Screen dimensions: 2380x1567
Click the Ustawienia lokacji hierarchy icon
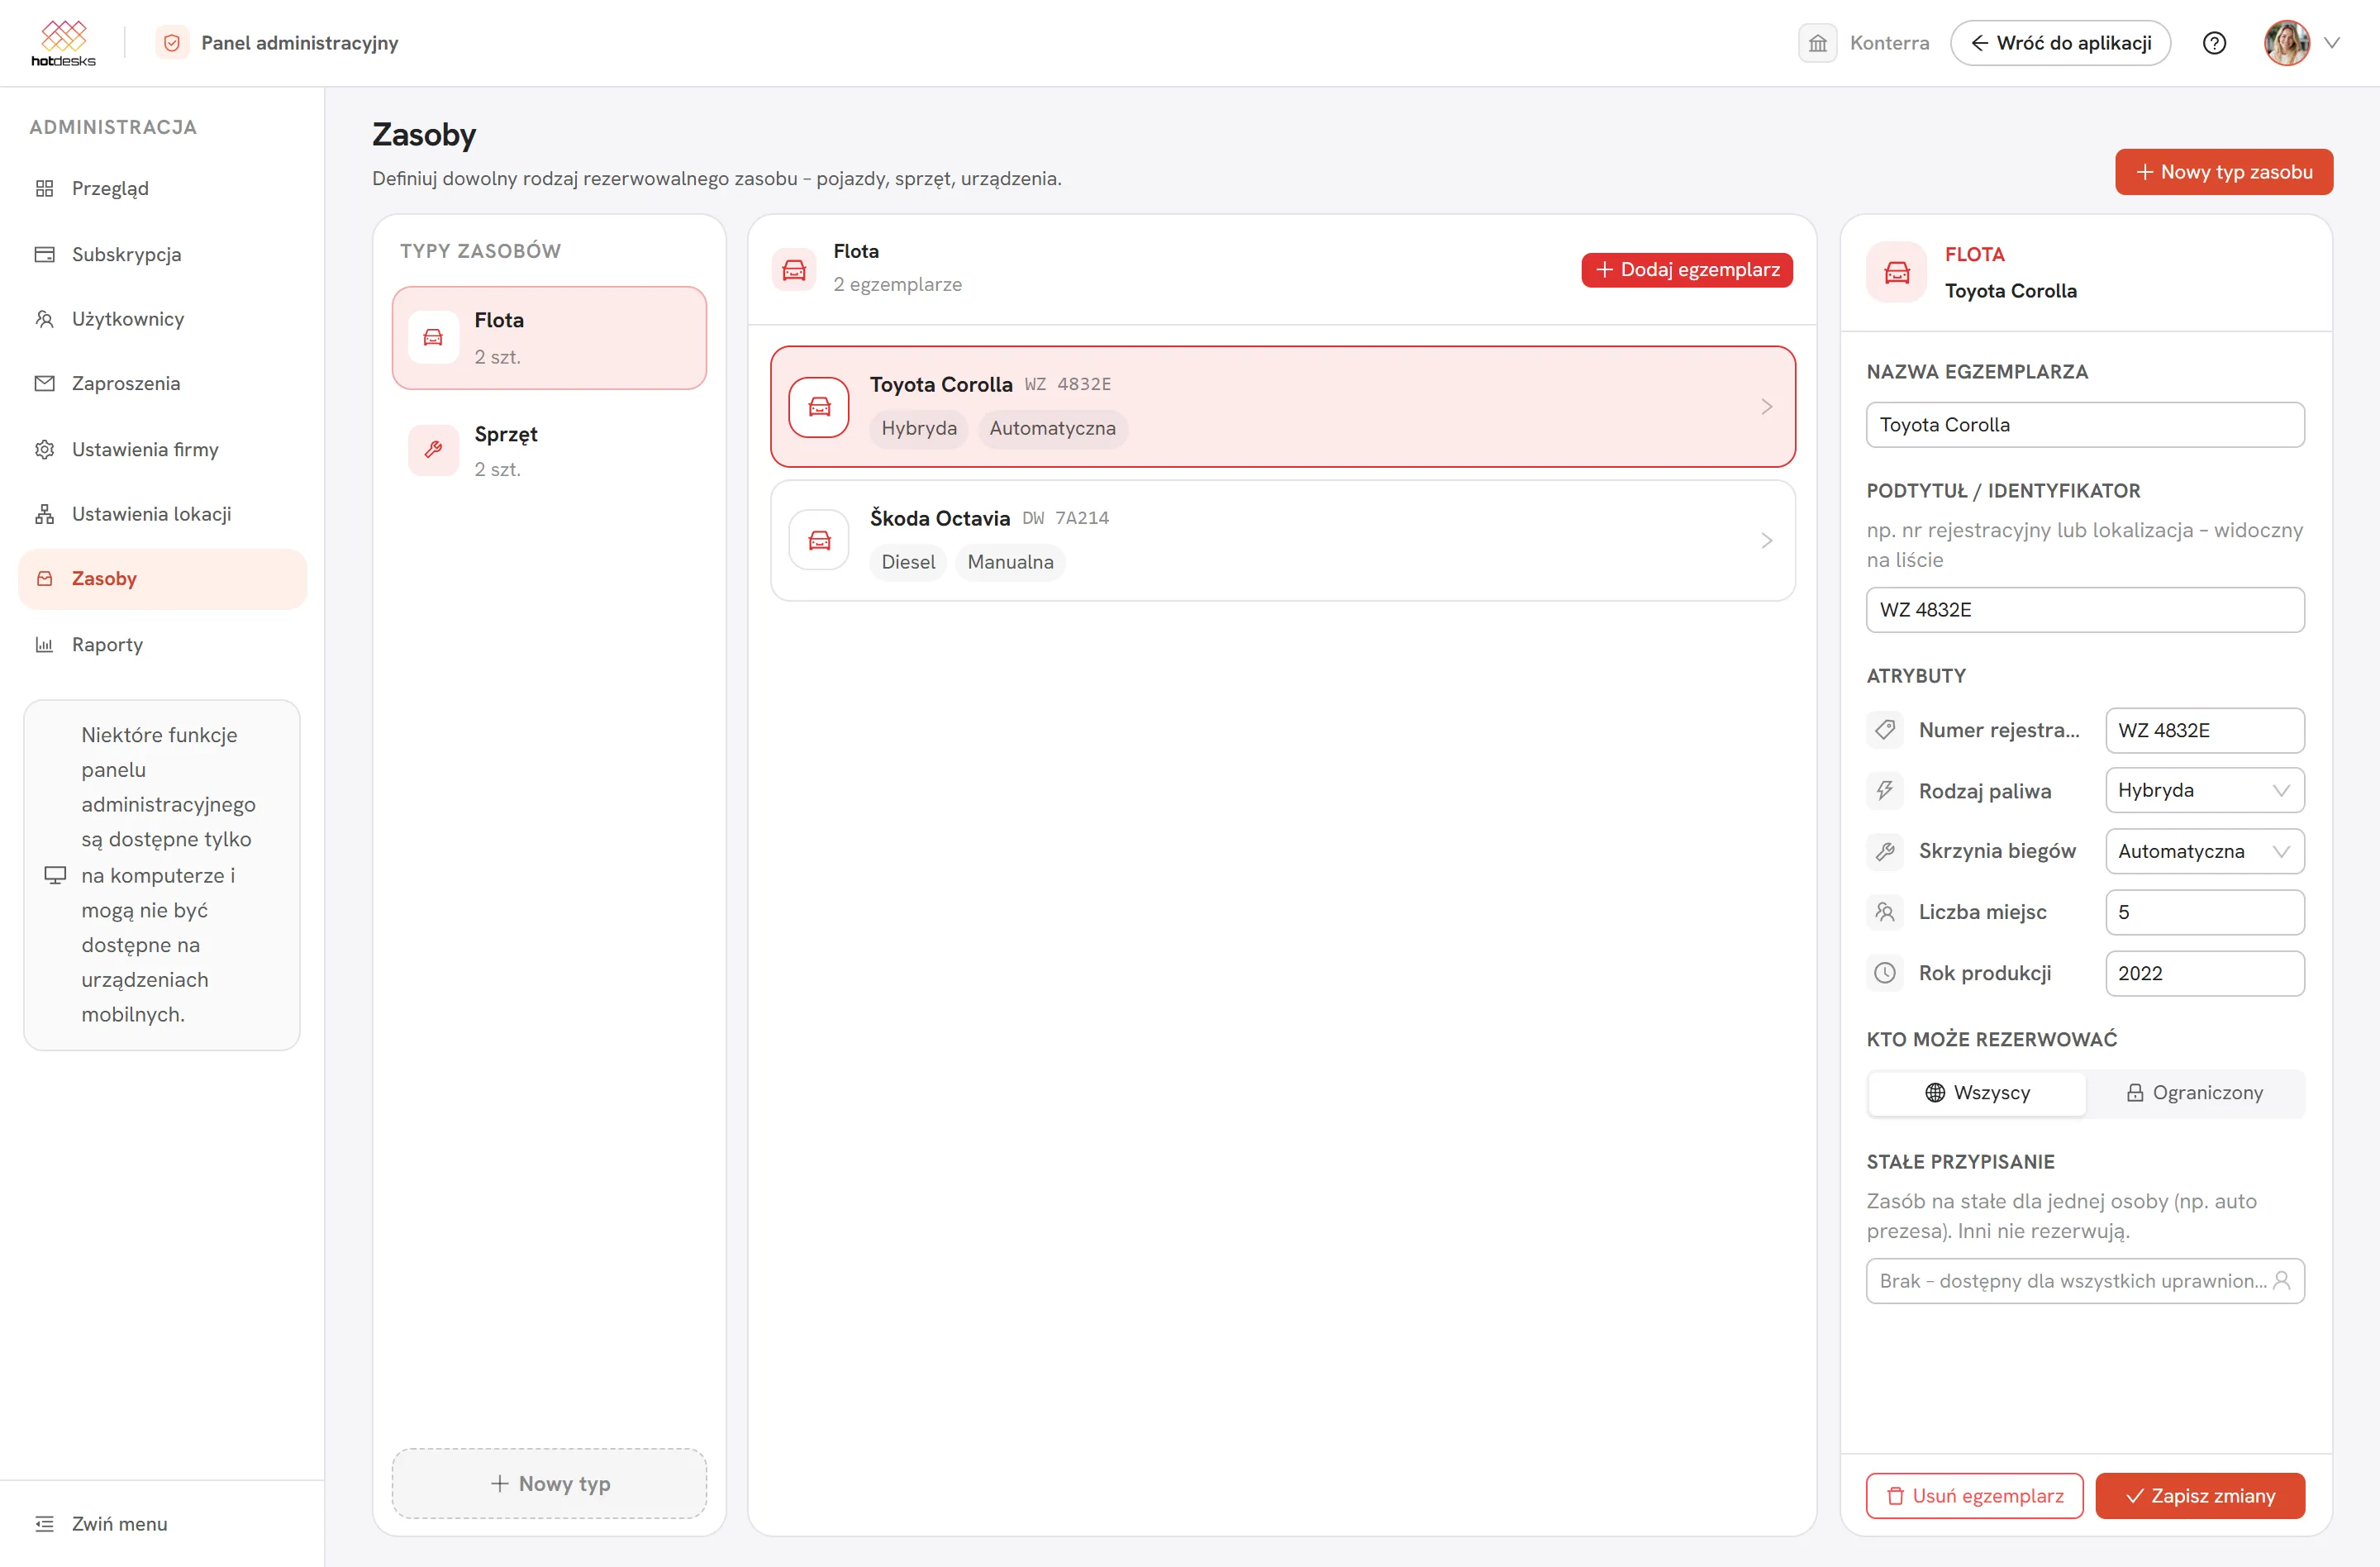[x=45, y=514]
